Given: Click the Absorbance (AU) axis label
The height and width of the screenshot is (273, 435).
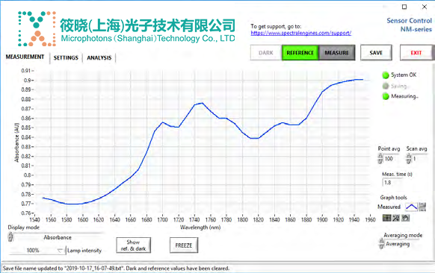Looking at the screenshot, I should (x=16, y=142).
